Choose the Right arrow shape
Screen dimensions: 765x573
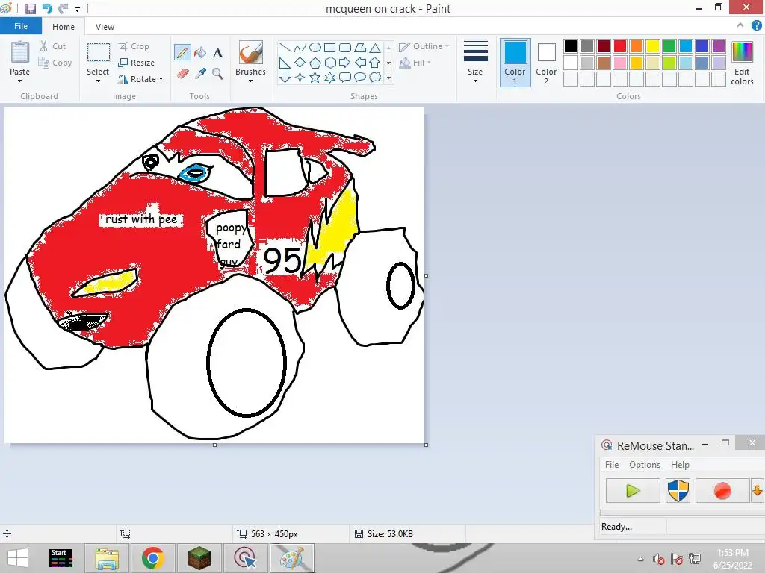345,63
